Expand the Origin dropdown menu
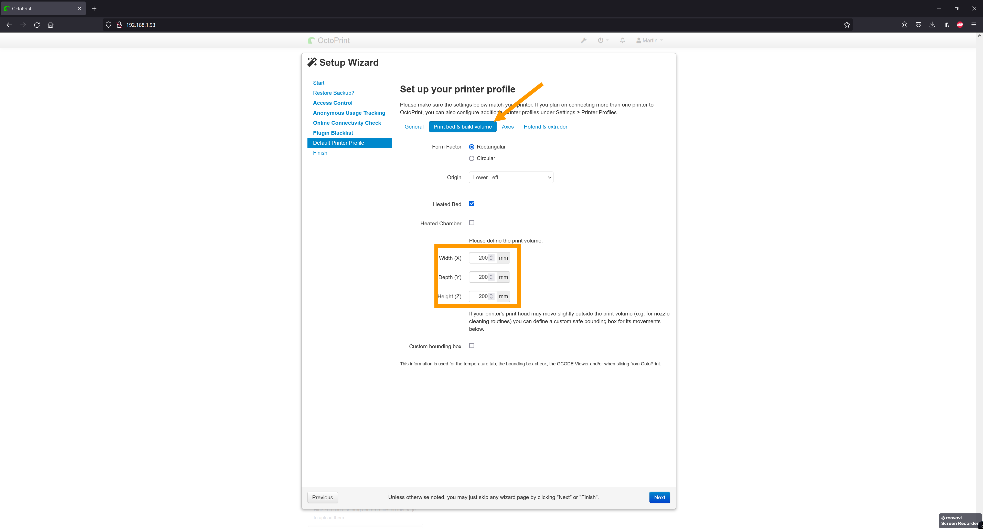Screen dimensions: 983x529 [x=511, y=177]
